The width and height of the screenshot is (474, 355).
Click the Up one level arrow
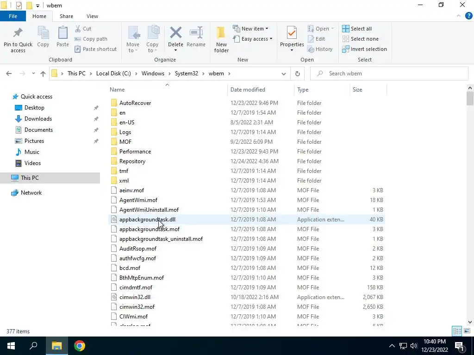(x=43, y=73)
